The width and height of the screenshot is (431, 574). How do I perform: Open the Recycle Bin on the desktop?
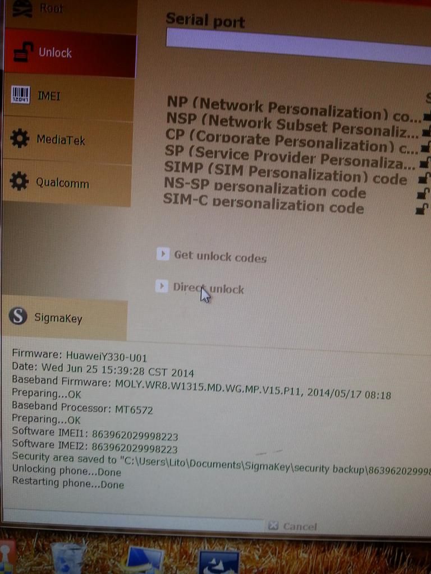pos(68,558)
